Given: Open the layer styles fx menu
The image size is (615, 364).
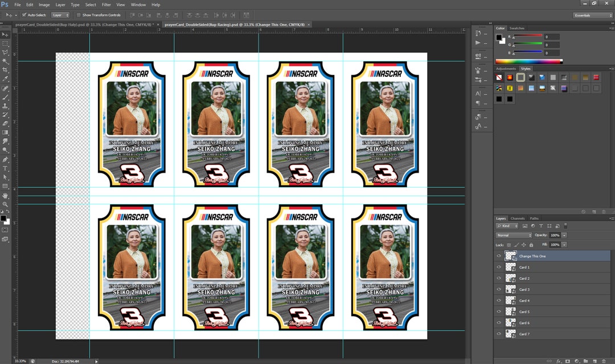Looking at the screenshot, I should tap(557, 361).
